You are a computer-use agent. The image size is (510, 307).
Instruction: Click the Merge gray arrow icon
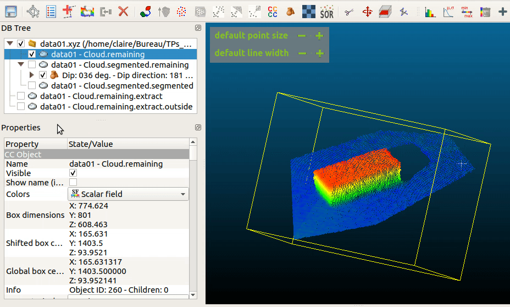106,12
